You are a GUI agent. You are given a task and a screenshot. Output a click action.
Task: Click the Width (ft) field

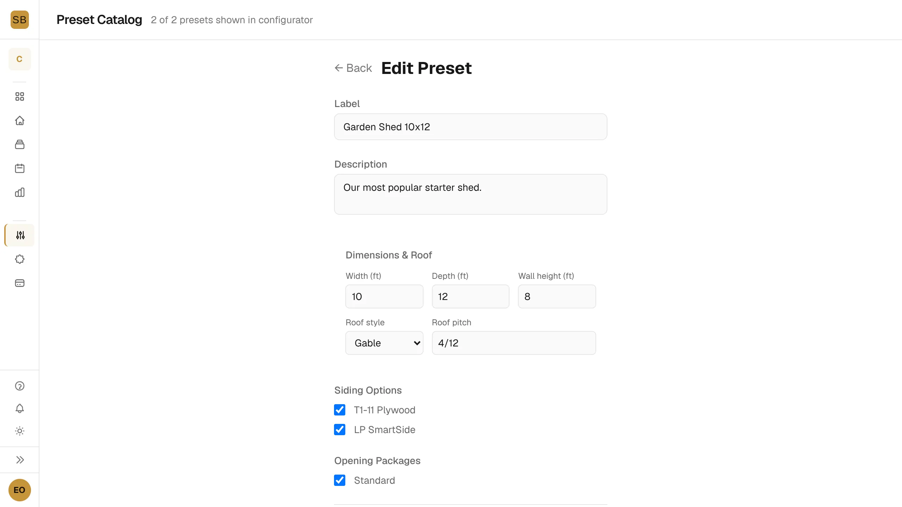[x=384, y=296]
